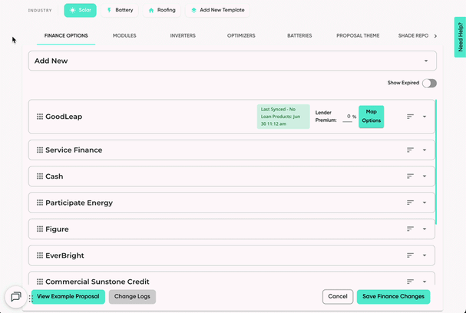
Task: Click the sort lines icon in Participate Energy row
Action: pyautogui.click(x=410, y=203)
